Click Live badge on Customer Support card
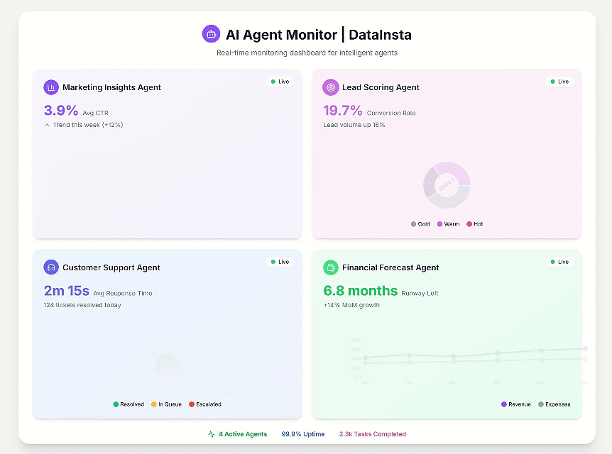 point(280,262)
